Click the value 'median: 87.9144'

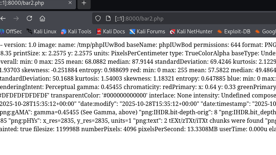[x=130, y=62]
